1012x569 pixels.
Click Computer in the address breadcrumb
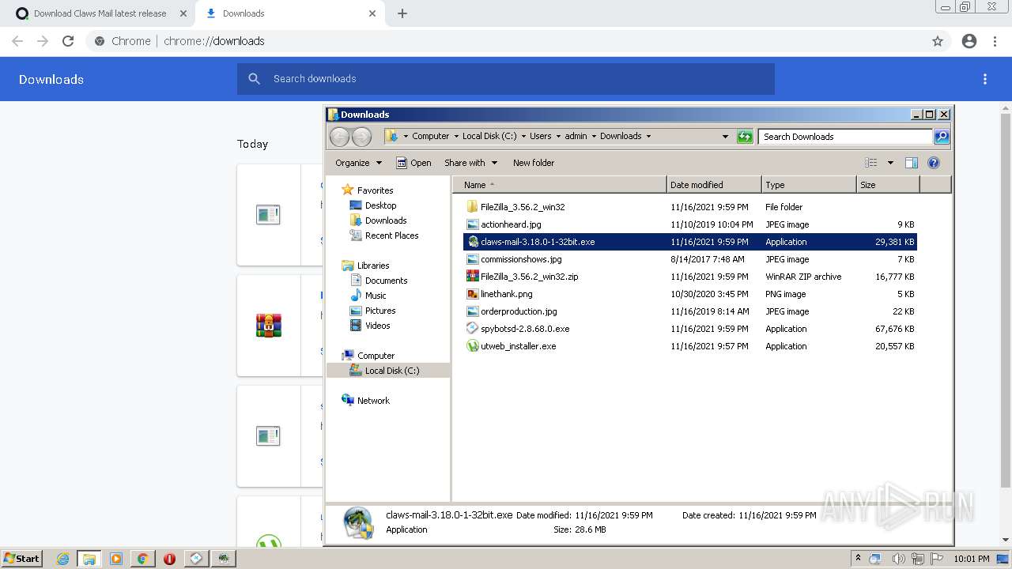click(x=430, y=136)
